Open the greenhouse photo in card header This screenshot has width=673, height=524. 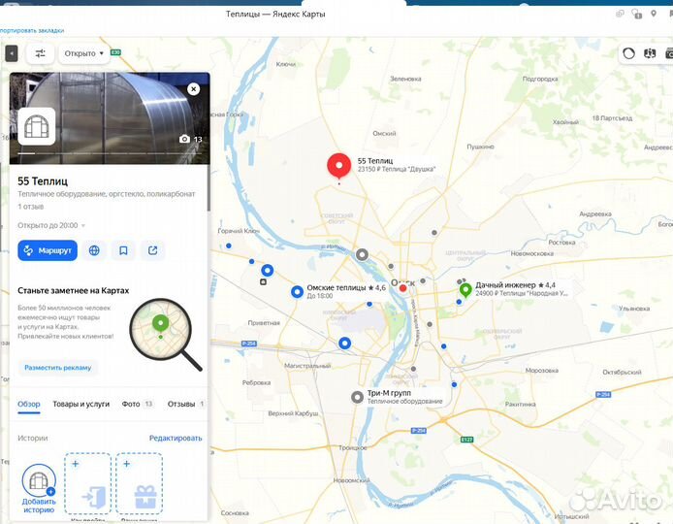click(x=126, y=116)
